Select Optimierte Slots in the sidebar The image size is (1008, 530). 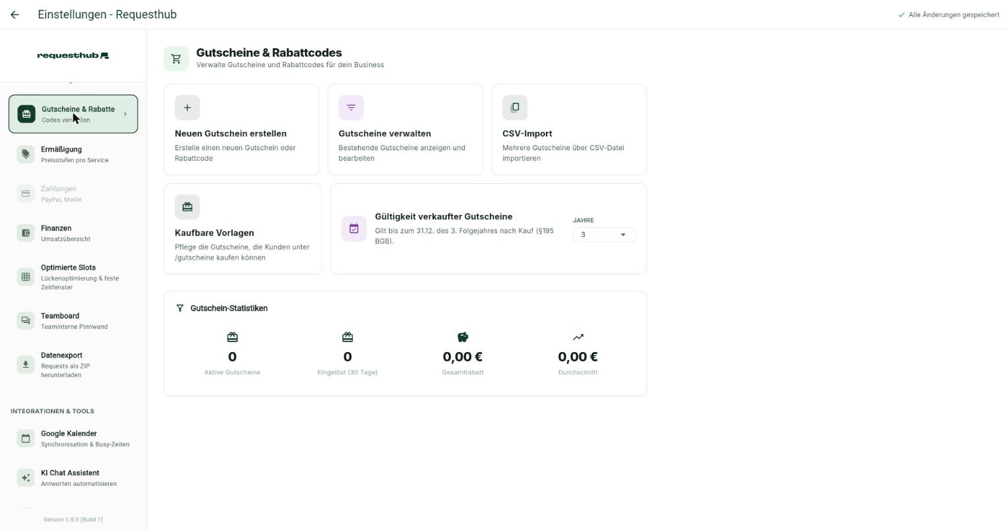[73, 277]
